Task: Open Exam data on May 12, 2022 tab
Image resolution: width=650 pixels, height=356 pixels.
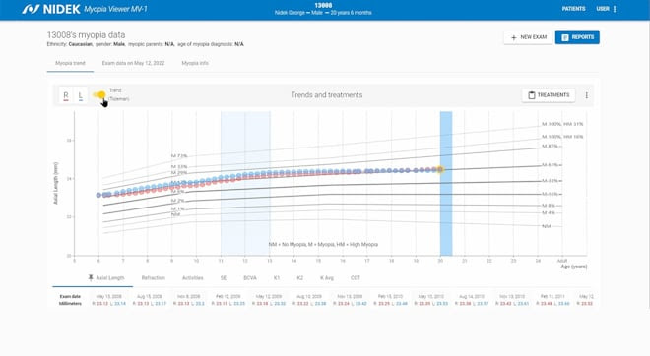Action: [x=133, y=63]
